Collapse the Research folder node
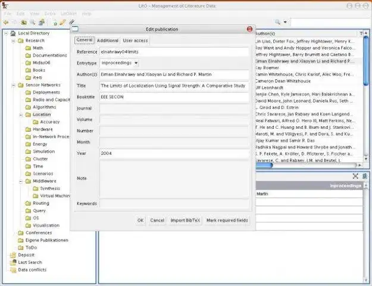372x286 pixels. 14,41
